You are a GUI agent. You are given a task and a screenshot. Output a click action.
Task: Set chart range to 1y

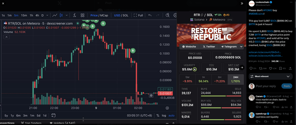pos(12,116)
